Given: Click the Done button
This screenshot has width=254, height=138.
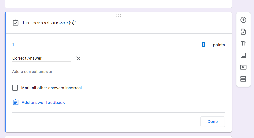Looking at the screenshot, I should pos(212,122).
